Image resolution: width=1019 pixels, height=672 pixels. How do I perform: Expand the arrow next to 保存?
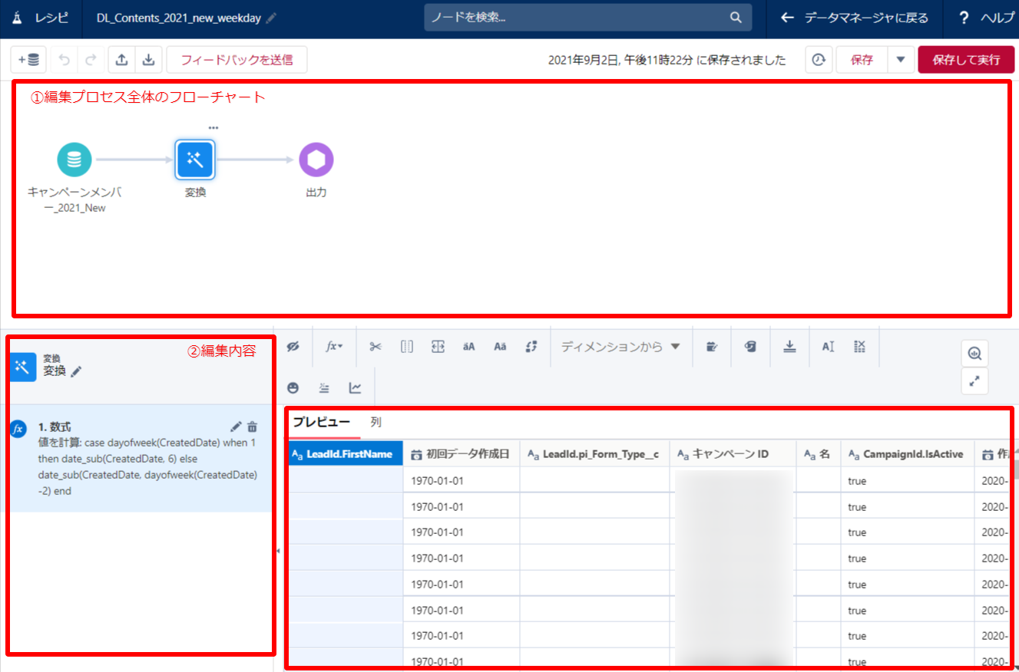(901, 60)
